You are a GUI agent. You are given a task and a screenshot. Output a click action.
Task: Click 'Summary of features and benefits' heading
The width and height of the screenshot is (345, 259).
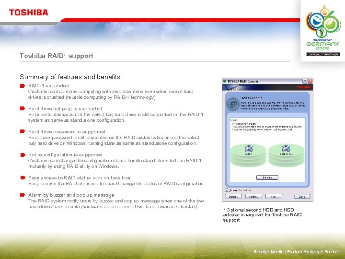(x=70, y=77)
